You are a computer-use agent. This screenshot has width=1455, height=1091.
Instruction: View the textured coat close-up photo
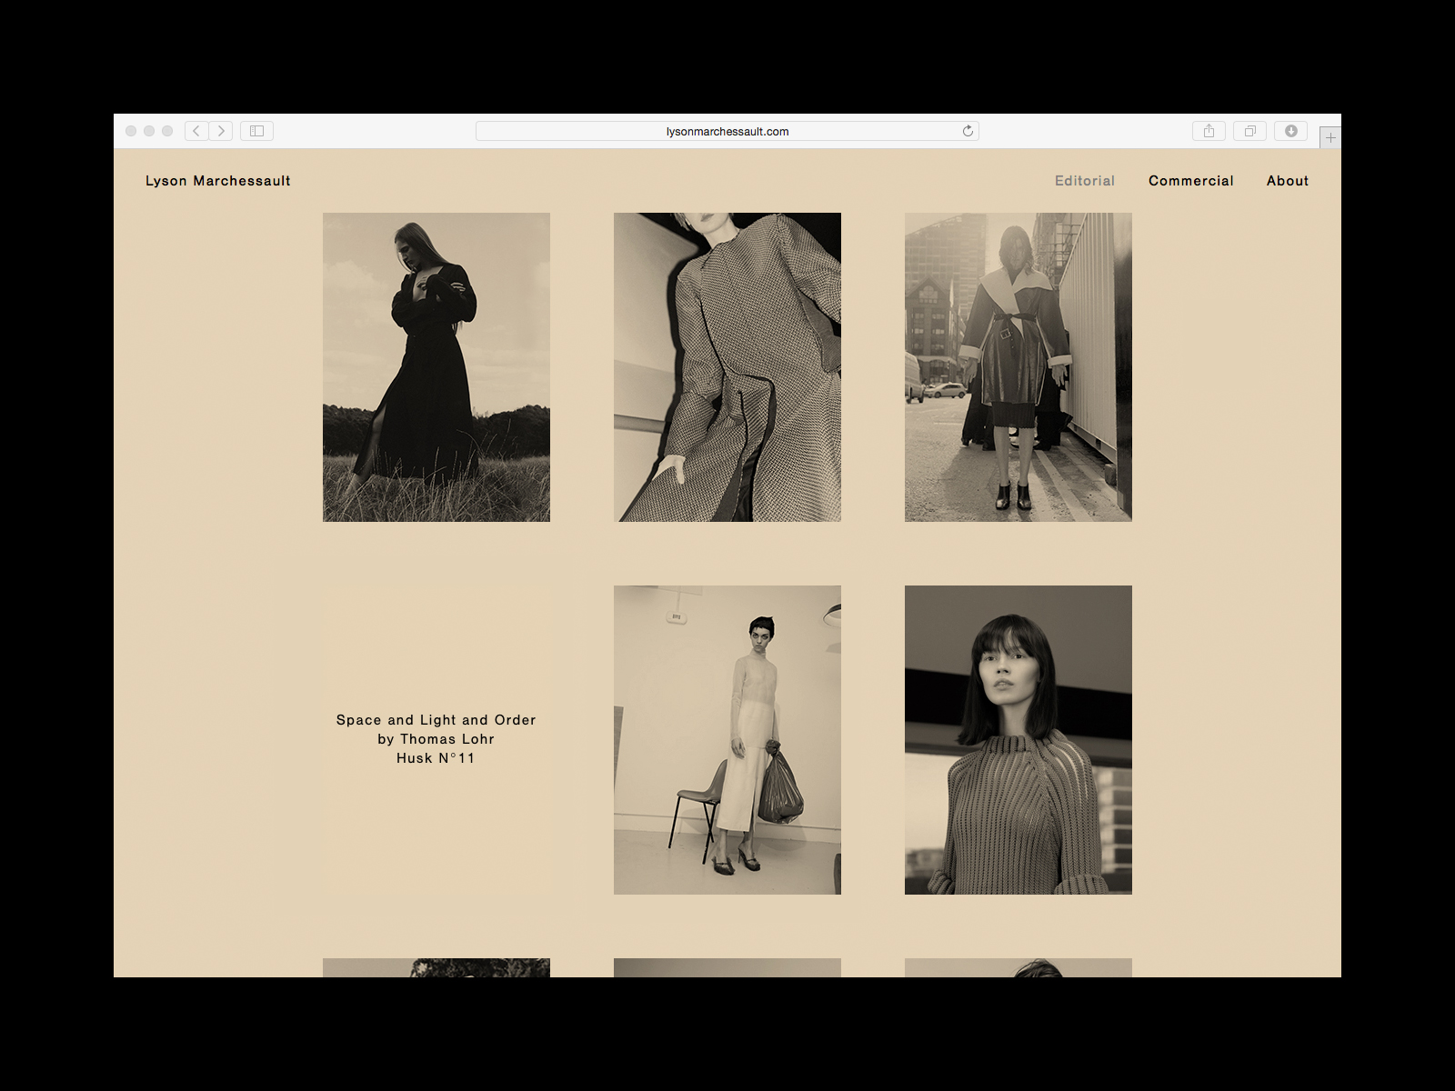coord(727,367)
